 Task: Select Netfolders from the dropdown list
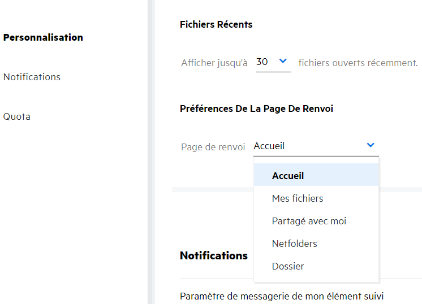294,244
